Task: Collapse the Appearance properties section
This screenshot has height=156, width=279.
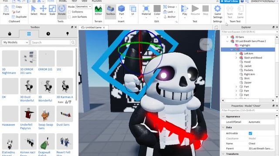Action: click(223, 117)
